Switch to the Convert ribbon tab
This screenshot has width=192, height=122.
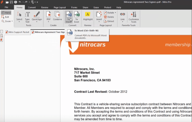[32, 8]
